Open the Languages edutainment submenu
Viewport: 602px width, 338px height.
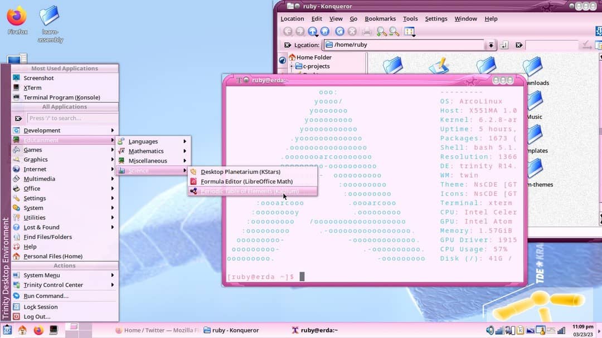(153, 141)
